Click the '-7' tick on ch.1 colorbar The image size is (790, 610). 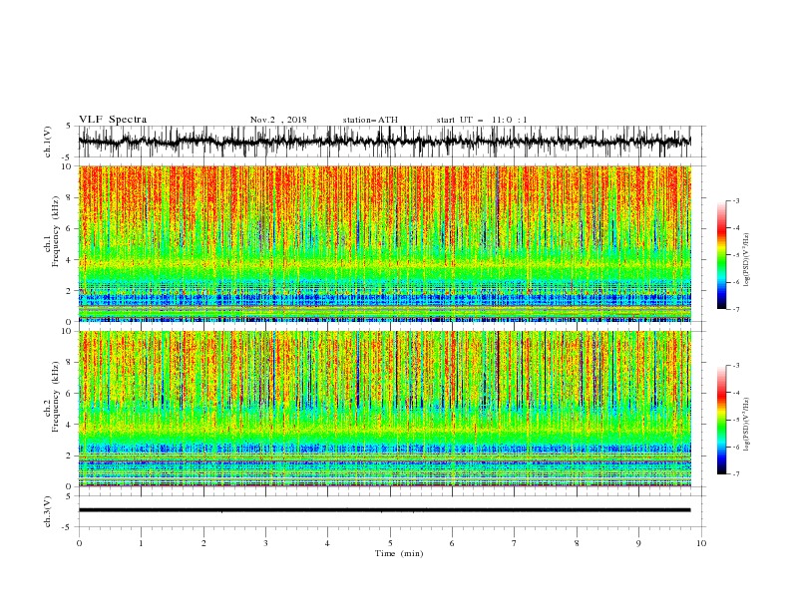pyautogui.click(x=735, y=309)
